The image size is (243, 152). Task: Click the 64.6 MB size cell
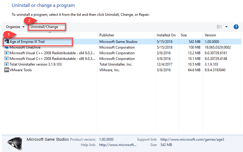click(194, 70)
